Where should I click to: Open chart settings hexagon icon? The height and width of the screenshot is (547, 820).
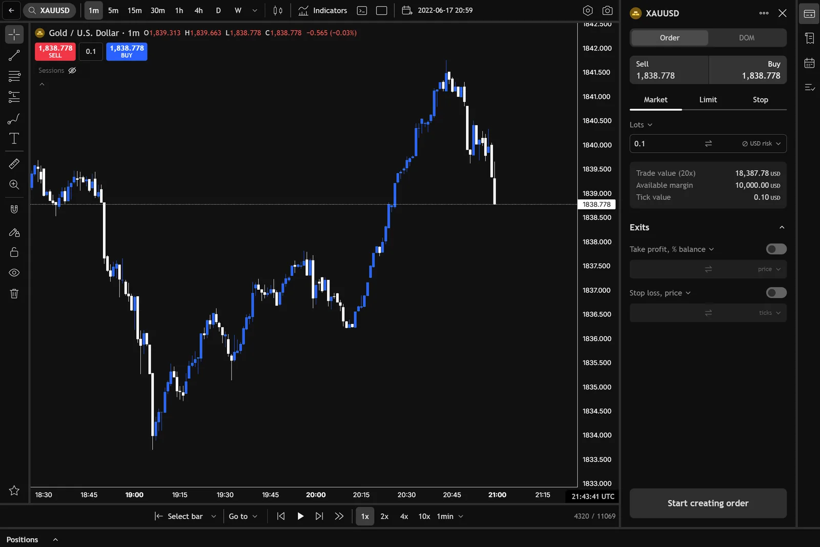(588, 10)
